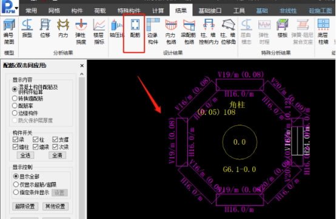Open the 边缘构件 tool
336x219 pixels.
click(153, 31)
